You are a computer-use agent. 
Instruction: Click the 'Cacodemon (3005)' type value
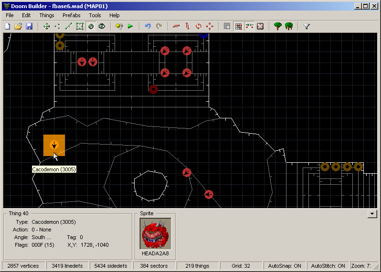click(53, 222)
